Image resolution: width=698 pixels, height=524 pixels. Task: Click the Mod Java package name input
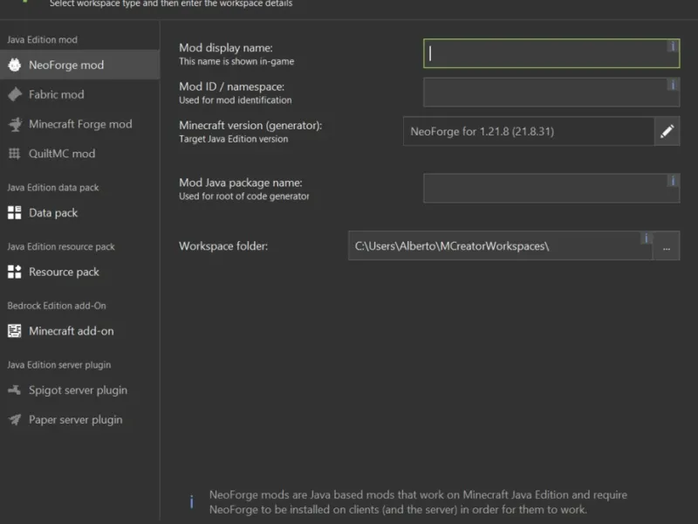pos(551,188)
